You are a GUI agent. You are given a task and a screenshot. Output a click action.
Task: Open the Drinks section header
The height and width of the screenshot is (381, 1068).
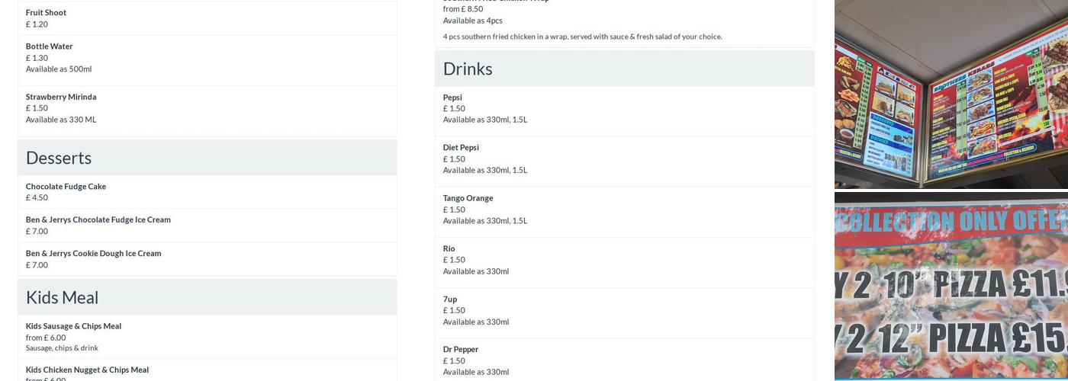(x=624, y=69)
